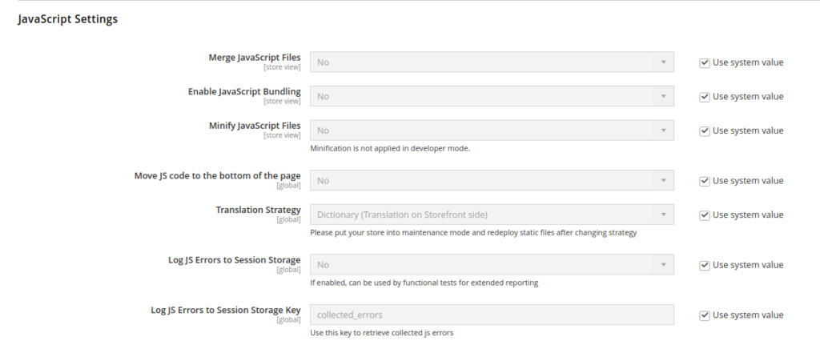
Task: Click the Enable JavaScript Bundling label text
Action: [x=244, y=91]
